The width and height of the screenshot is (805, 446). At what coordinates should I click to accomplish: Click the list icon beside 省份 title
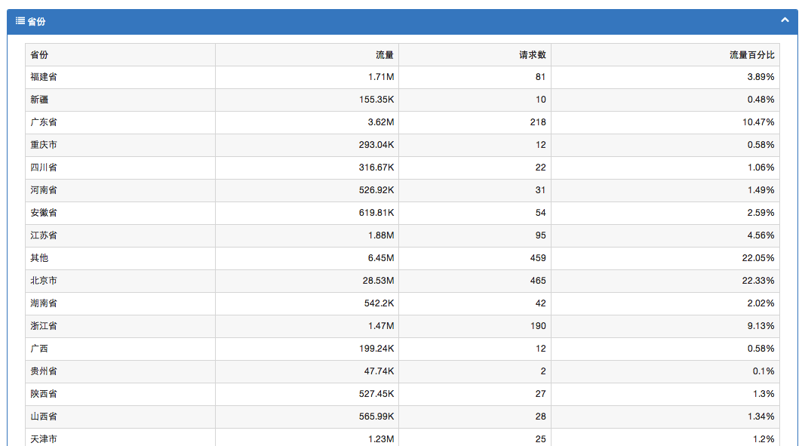click(x=20, y=20)
